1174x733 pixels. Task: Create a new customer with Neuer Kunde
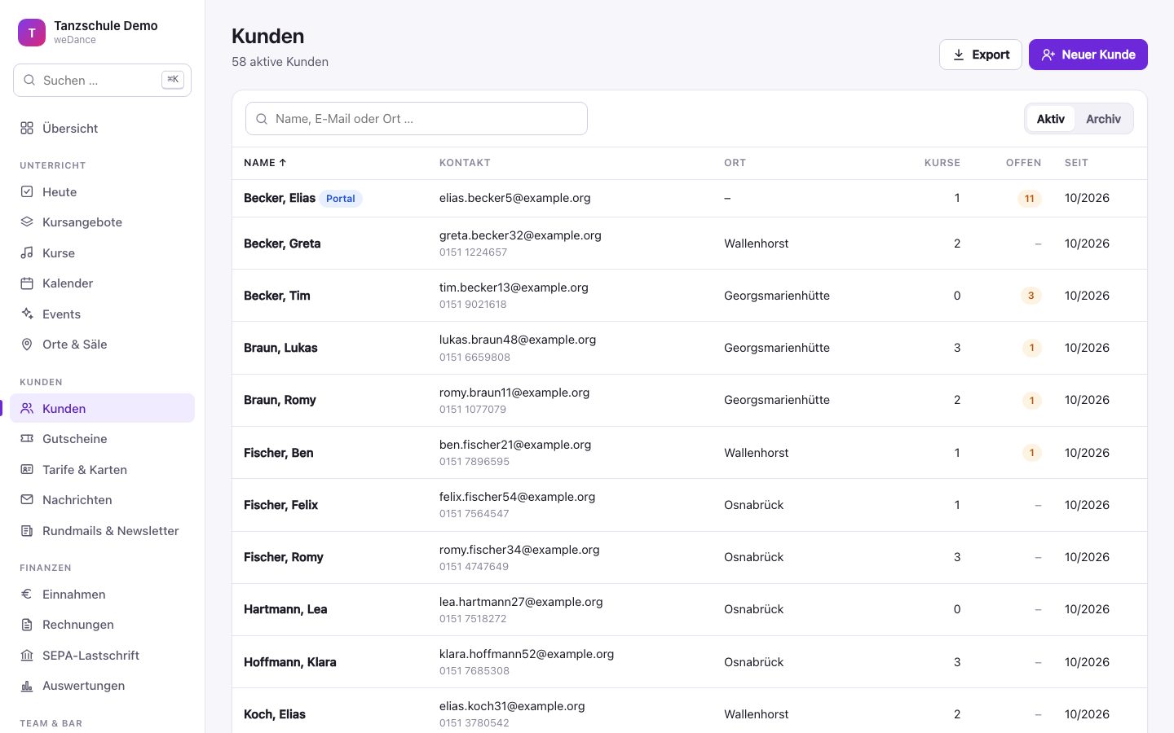(1088, 55)
